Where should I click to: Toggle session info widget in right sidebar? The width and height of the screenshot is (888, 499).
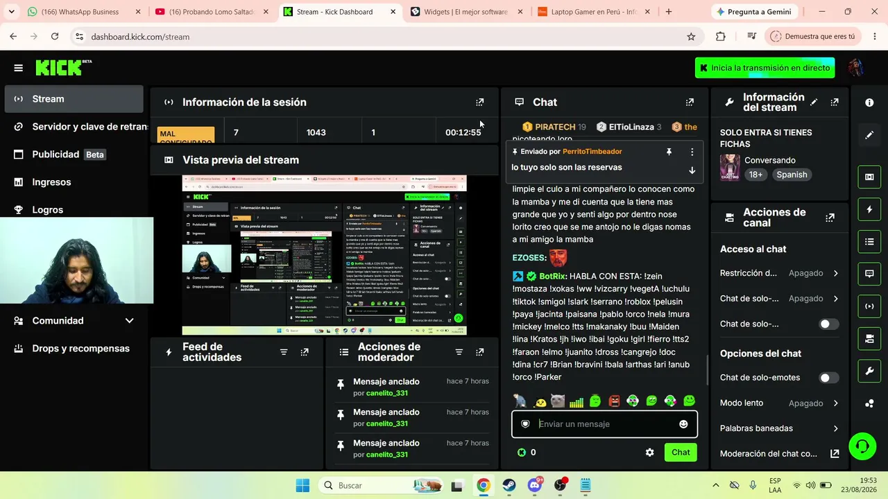coord(869,306)
